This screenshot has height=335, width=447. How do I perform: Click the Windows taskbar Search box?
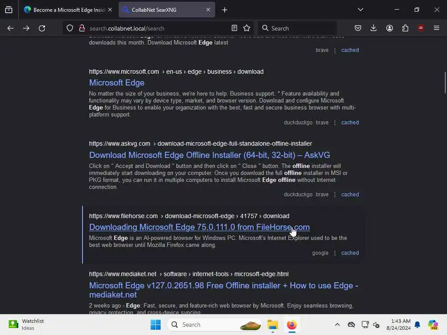[x=214, y=325]
